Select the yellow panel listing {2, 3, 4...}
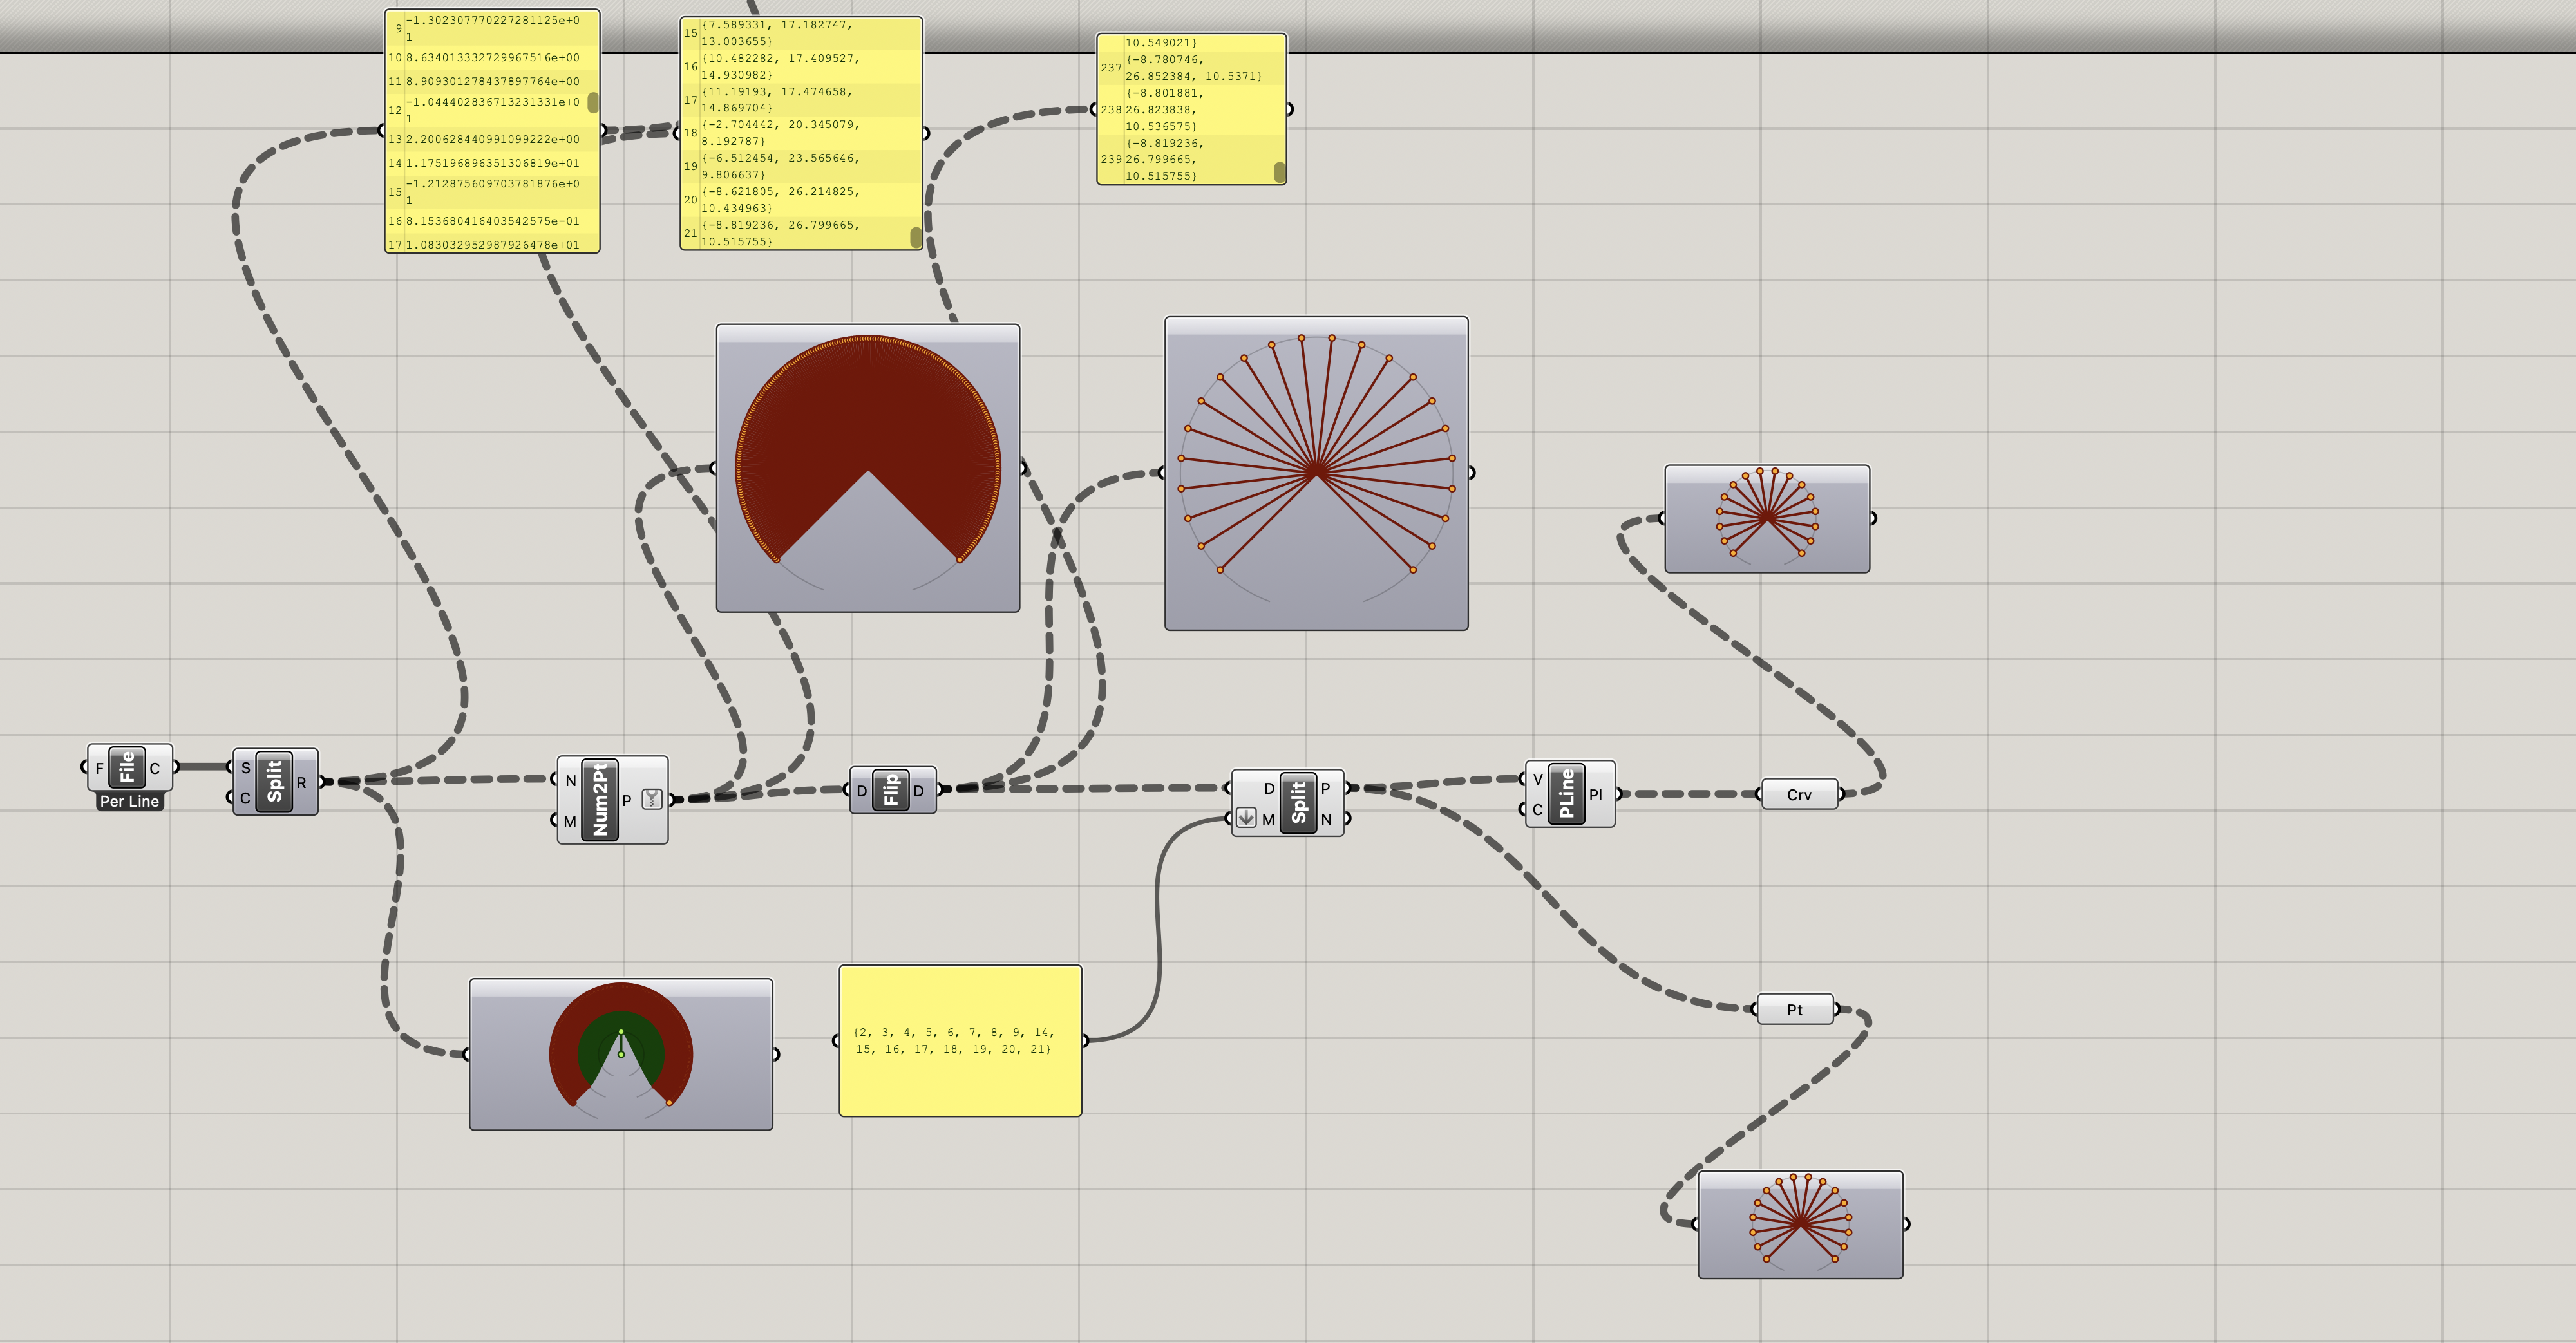The width and height of the screenshot is (2576, 1343). point(960,1040)
